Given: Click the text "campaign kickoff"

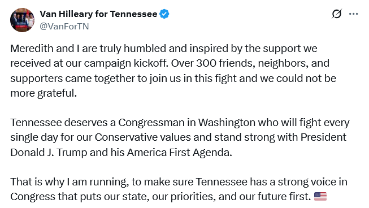Looking at the screenshot, I should [126, 63].
